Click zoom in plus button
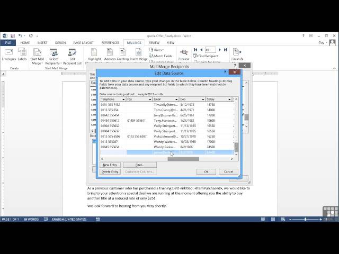Screen dimensions: 339x254 [x=320, y=220]
